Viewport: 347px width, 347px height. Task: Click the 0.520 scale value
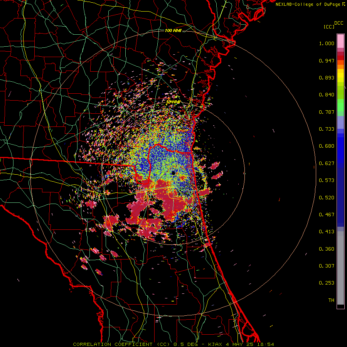(x=327, y=198)
